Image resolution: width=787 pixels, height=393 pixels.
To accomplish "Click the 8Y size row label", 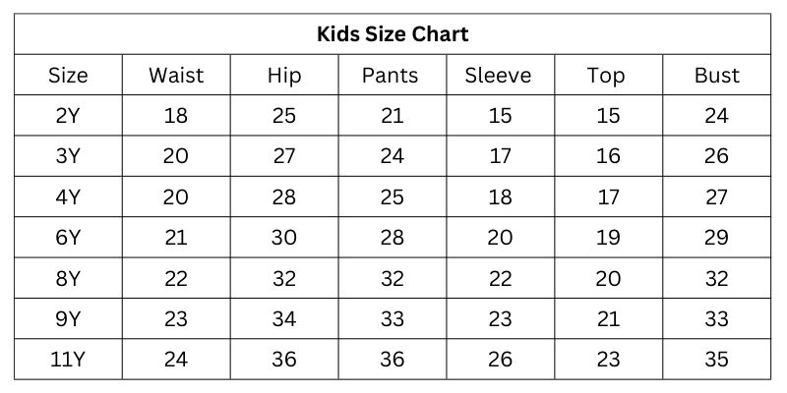I will 68,279.
